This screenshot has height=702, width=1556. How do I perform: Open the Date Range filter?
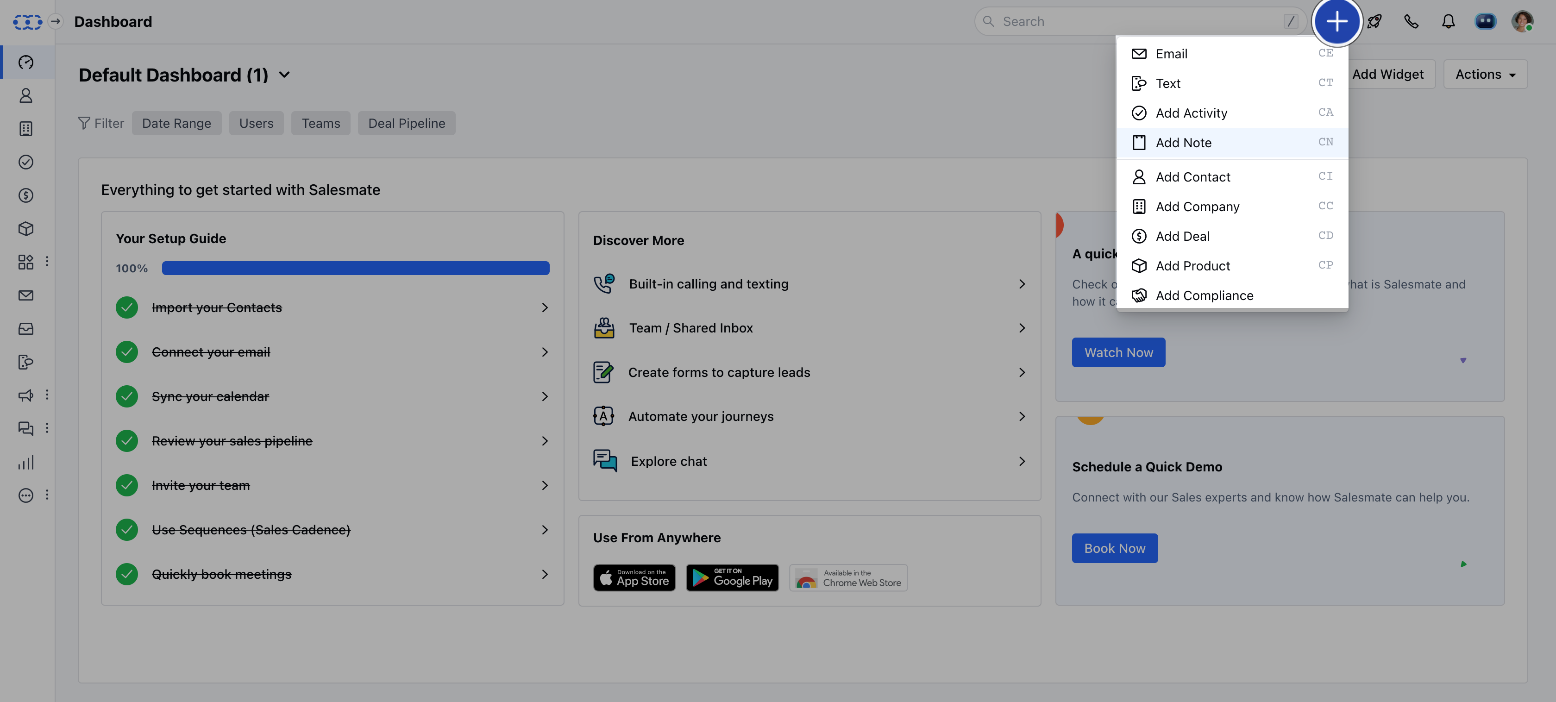point(176,123)
